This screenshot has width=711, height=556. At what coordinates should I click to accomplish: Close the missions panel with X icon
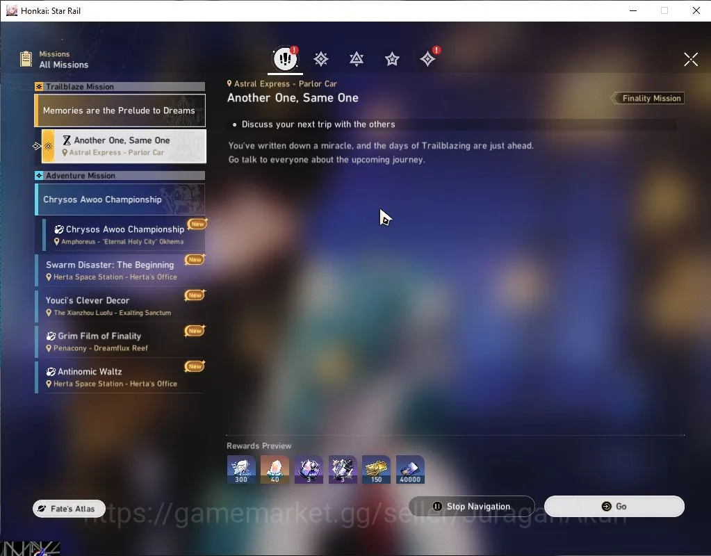[691, 59]
